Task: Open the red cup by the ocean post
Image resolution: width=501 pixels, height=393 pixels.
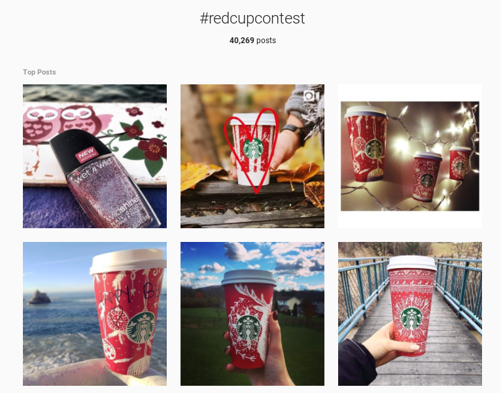Action: (x=95, y=314)
